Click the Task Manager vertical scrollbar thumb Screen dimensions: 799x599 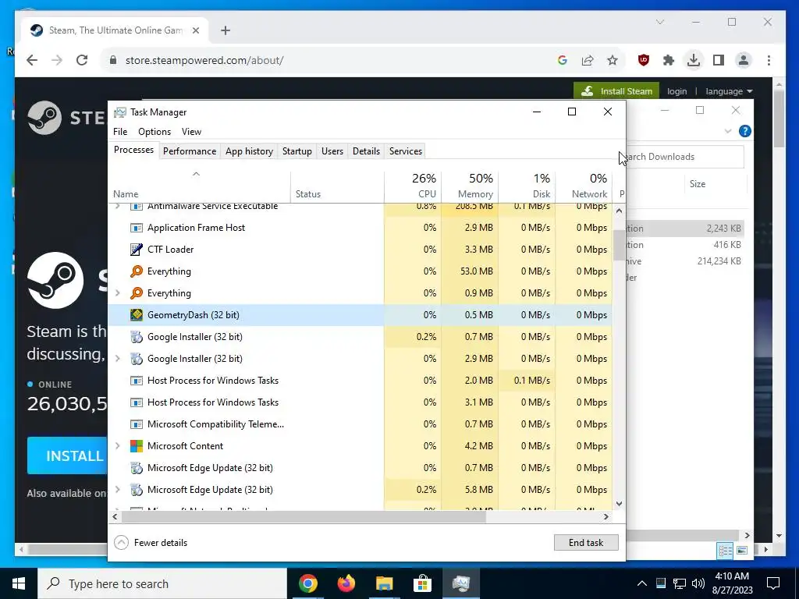coord(619,245)
